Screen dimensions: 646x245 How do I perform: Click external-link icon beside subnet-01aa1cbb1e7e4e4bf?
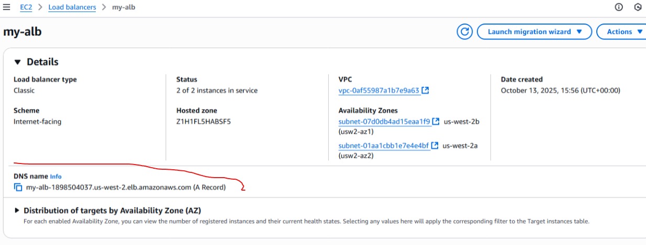pos(435,146)
